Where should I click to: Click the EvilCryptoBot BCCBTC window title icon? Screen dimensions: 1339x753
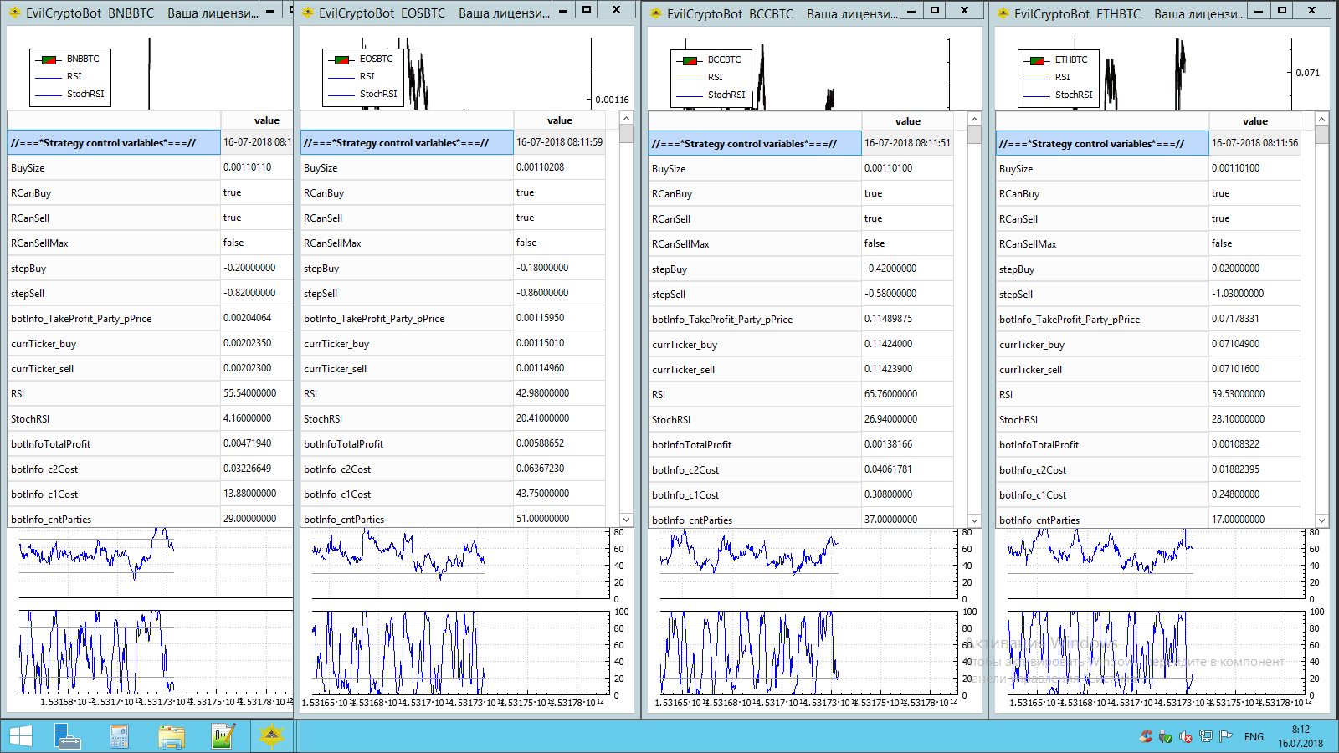pos(655,13)
